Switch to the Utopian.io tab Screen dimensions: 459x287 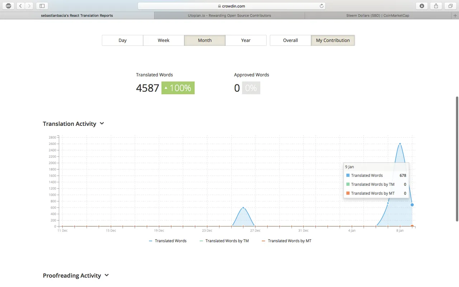coord(229,16)
